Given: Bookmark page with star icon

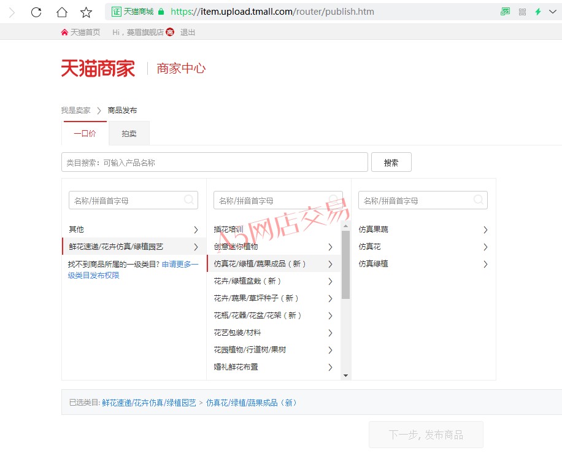Looking at the screenshot, I should (86, 12).
